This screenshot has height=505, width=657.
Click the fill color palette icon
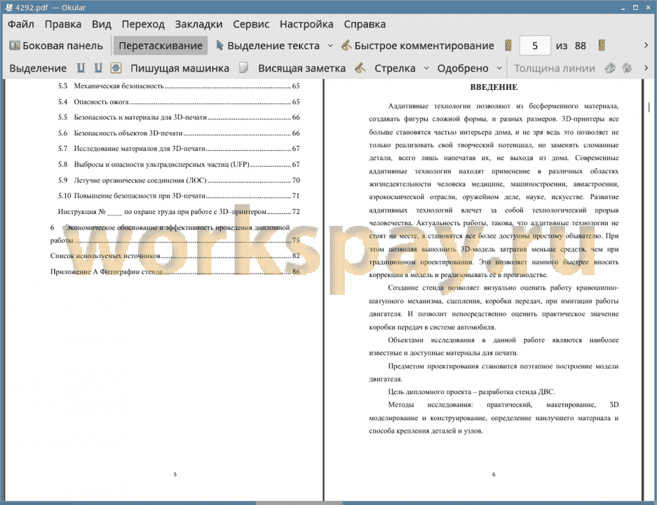pos(627,68)
